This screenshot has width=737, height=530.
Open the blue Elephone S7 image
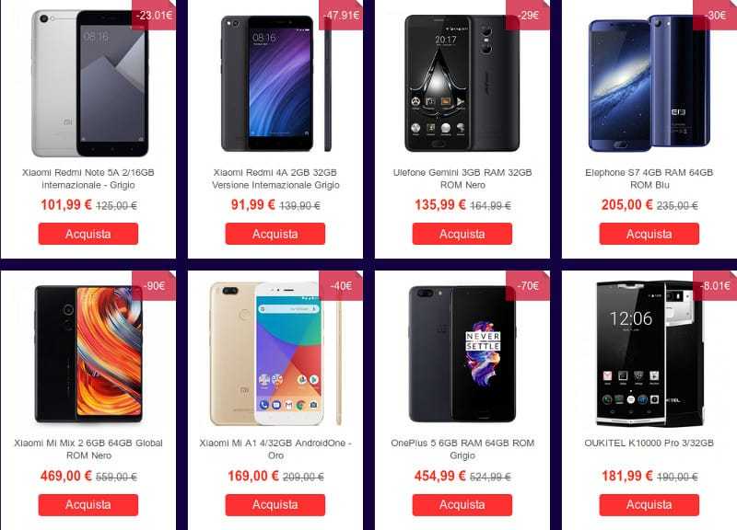click(649, 82)
